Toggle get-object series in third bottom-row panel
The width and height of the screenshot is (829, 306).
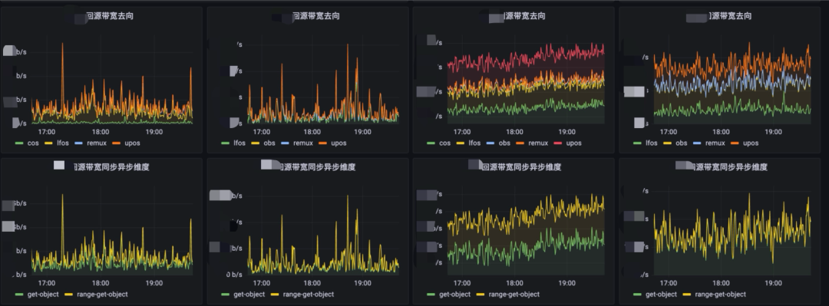tap(455, 294)
